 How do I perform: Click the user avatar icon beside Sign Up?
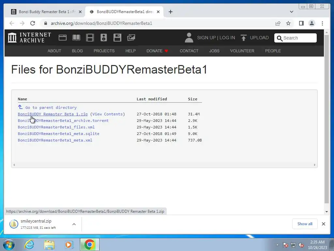coord(189,38)
